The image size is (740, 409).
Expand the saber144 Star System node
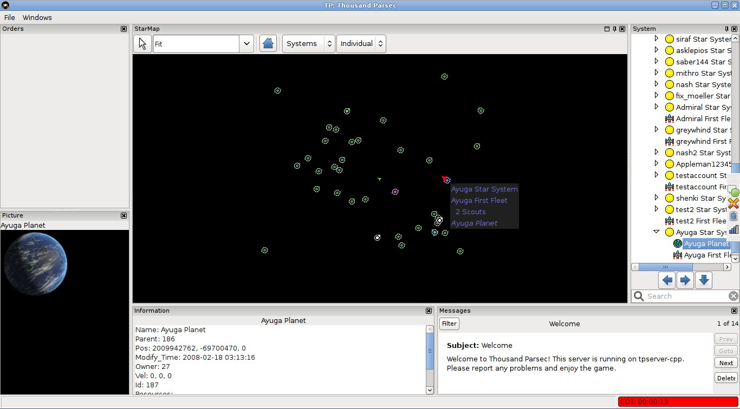657,62
